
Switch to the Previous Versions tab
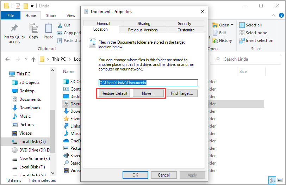coord(143,30)
